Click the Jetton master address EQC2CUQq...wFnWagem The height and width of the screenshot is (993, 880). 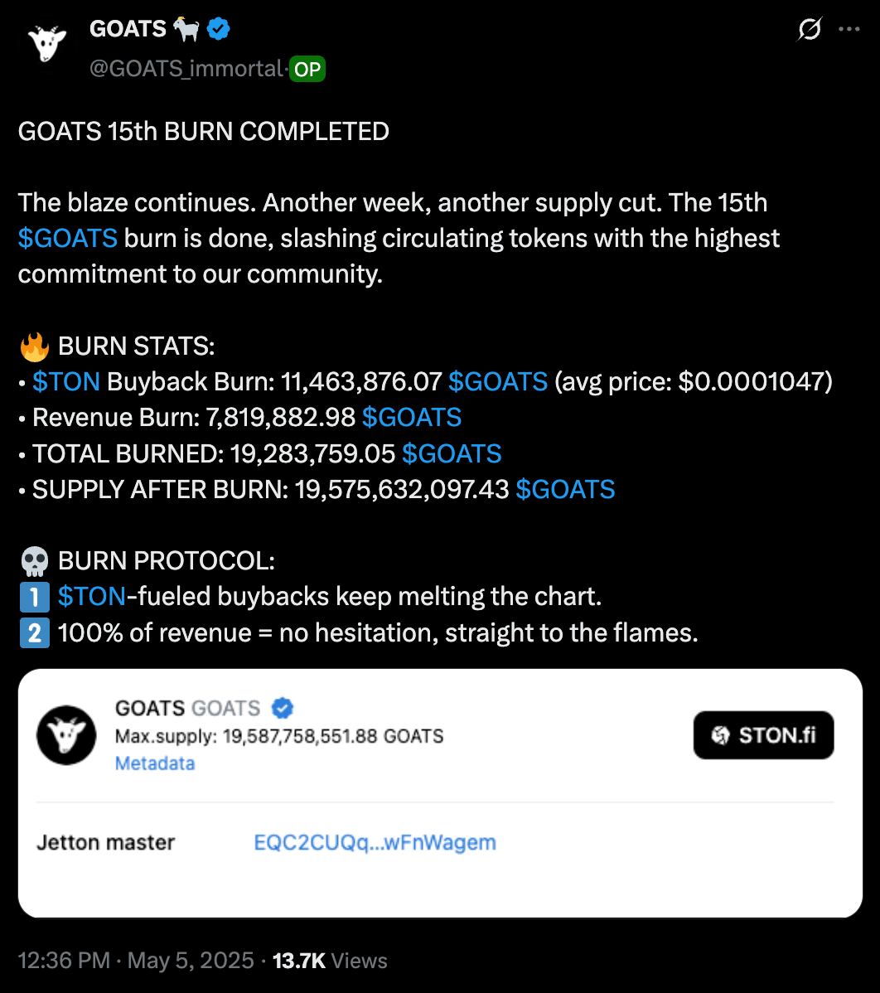375,843
